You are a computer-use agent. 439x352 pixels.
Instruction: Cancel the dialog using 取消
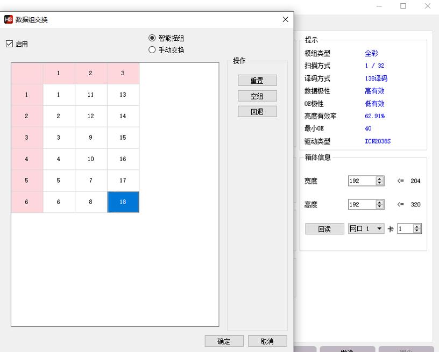tap(267, 341)
